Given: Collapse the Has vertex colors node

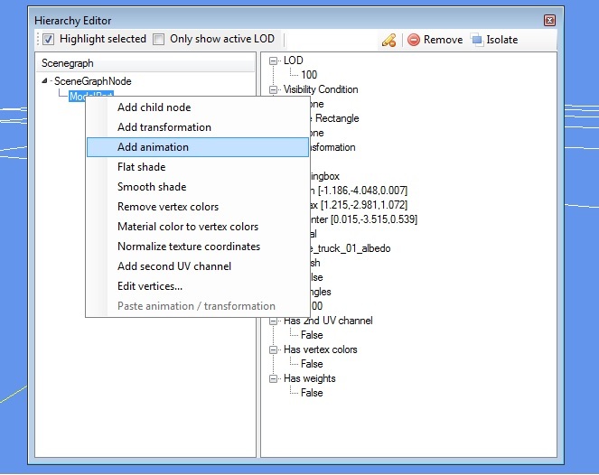Looking at the screenshot, I should click(273, 349).
